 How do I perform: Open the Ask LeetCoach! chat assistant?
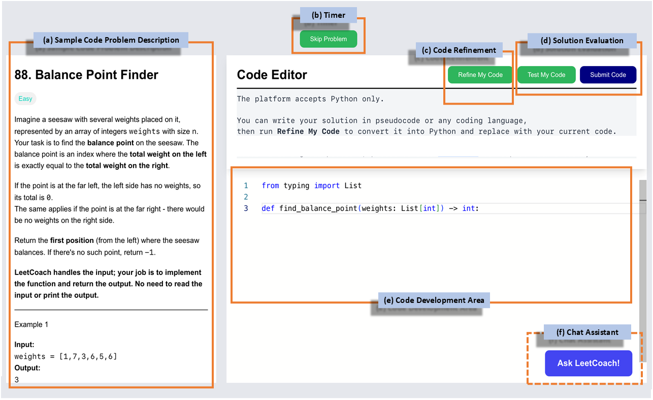click(589, 363)
